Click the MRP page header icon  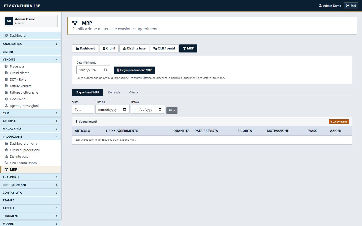[75, 23]
